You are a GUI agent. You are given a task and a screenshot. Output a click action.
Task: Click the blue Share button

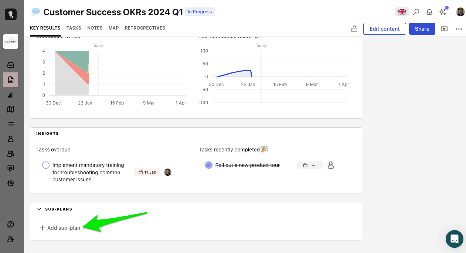tap(422, 29)
